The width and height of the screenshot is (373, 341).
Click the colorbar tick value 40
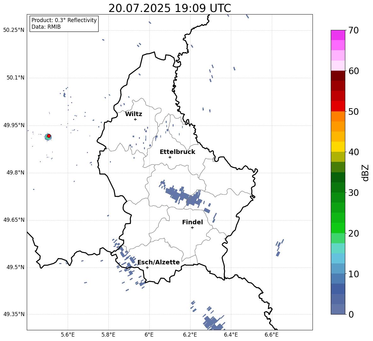pyautogui.click(x=354, y=152)
